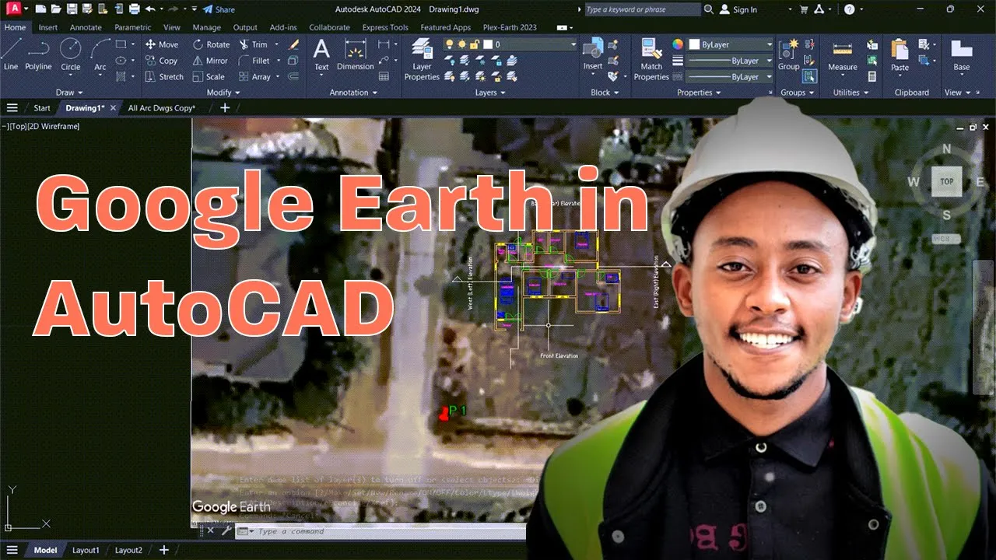This screenshot has height=560, width=996.
Task: Click the Array command
Action: click(254, 77)
